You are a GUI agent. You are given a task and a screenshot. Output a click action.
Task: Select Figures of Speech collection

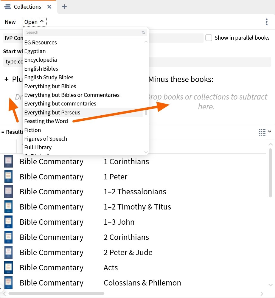46,139
